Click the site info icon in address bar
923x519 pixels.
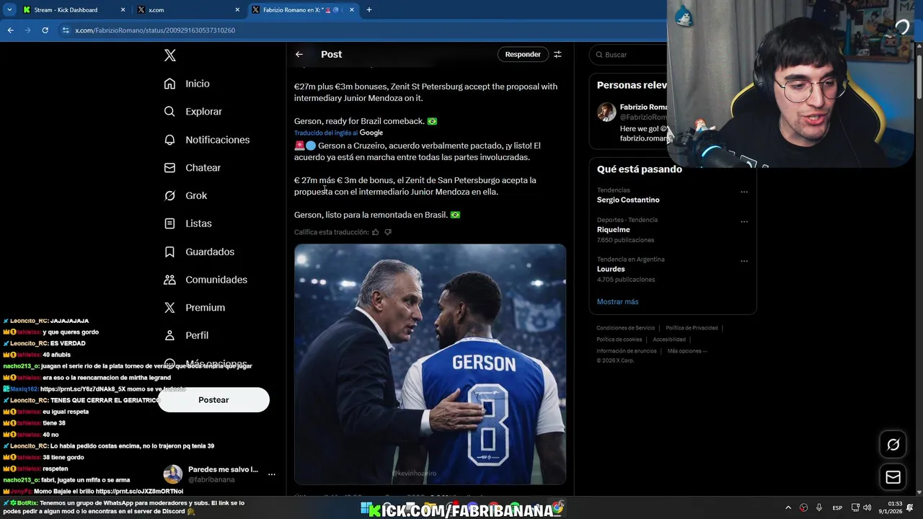pos(66,30)
